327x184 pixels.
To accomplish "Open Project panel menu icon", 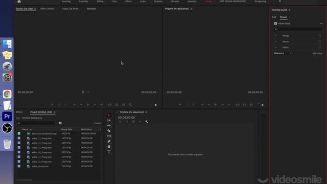I will [x=55, y=112].
